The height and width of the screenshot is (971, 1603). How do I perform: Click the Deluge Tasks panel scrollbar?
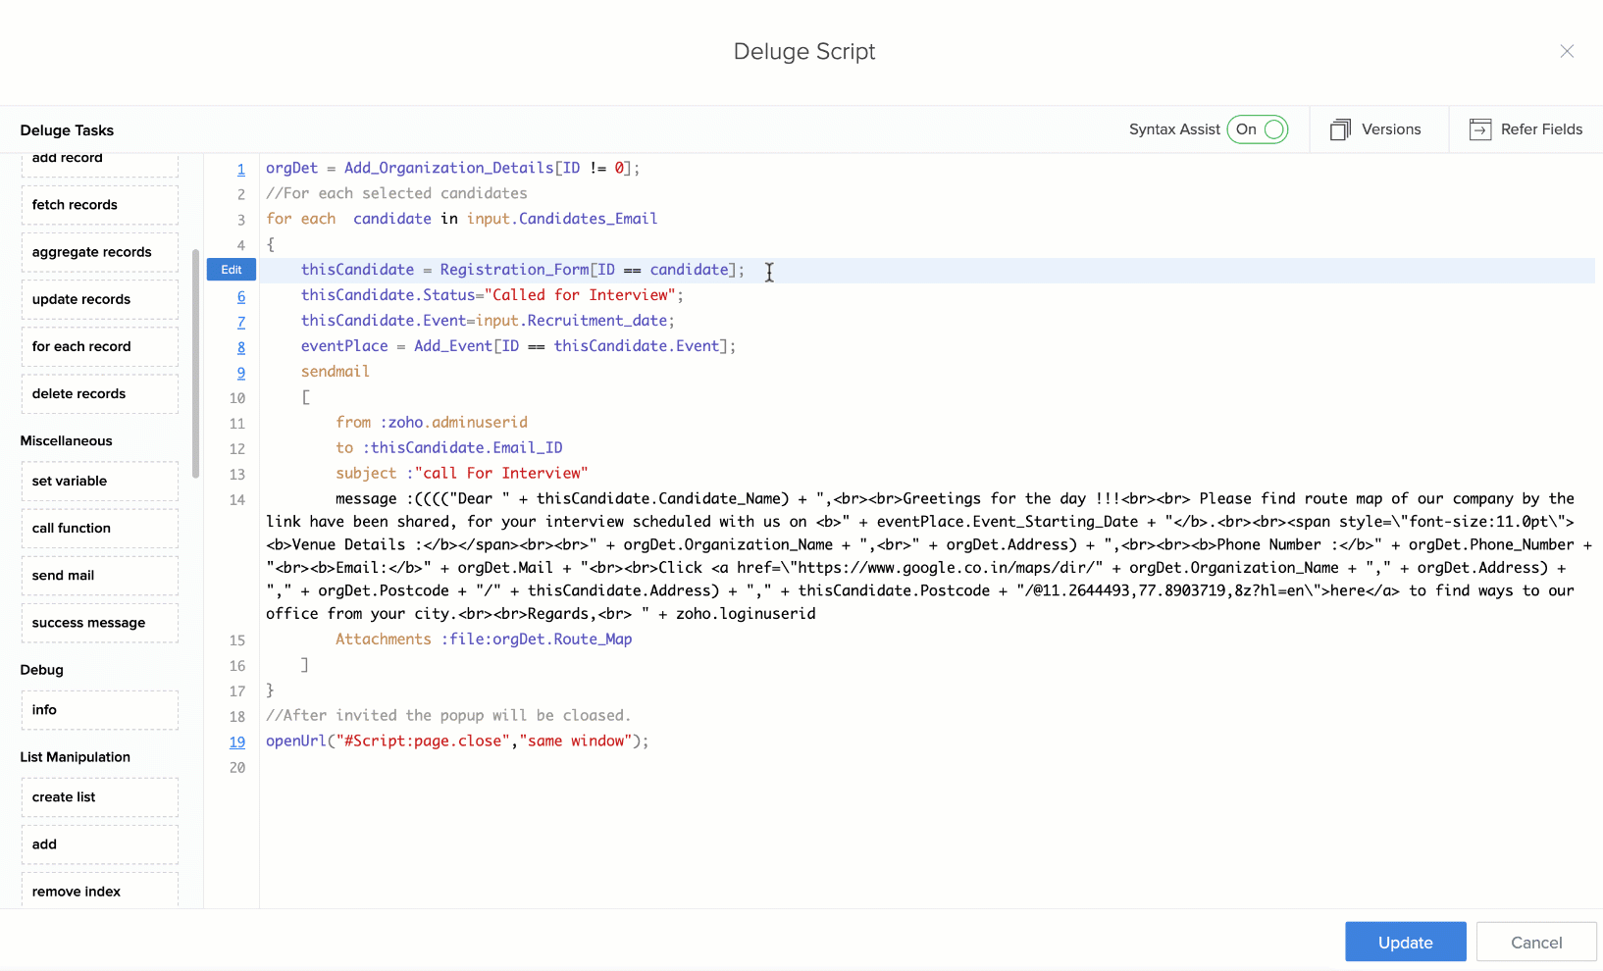[x=196, y=363]
